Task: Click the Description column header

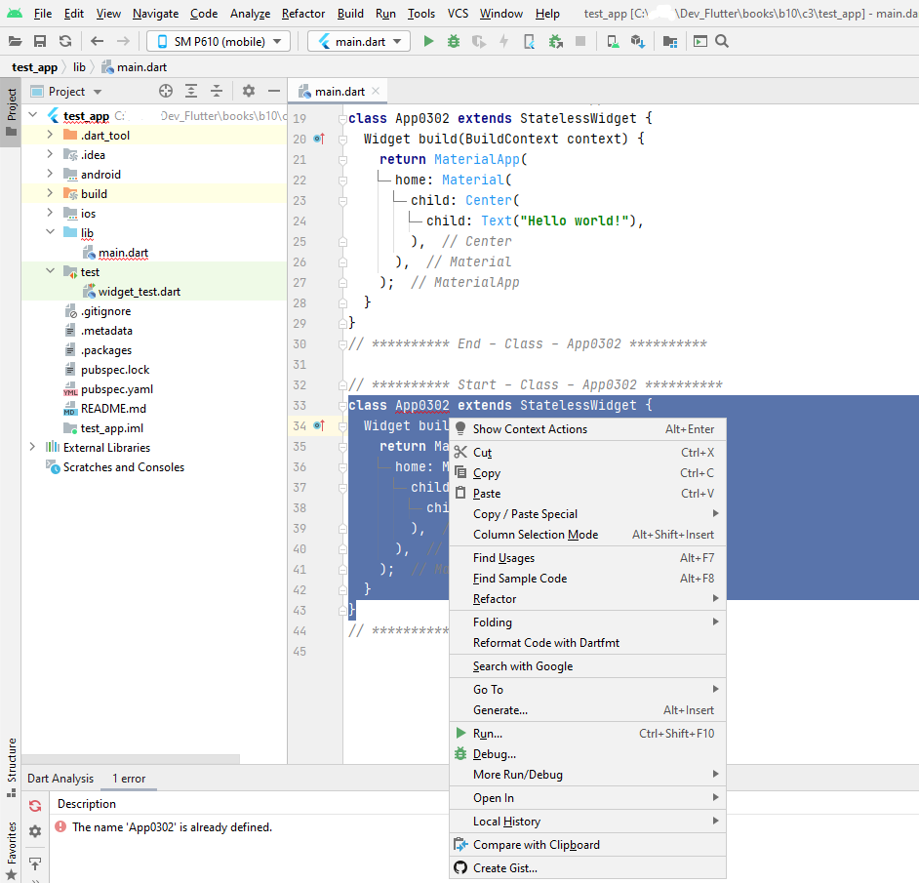Action: coord(87,803)
